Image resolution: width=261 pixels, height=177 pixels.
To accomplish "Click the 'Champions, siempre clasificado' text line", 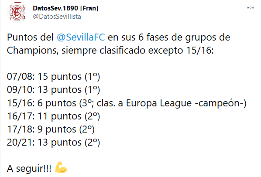I will pyautogui.click(x=76, y=50).
